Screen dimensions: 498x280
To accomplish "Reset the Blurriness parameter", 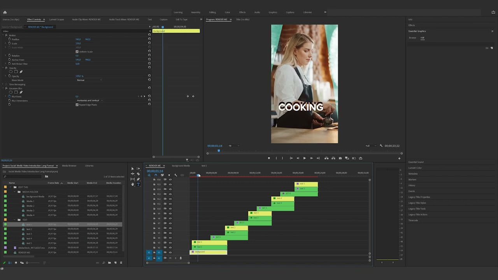I will click(x=149, y=96).
